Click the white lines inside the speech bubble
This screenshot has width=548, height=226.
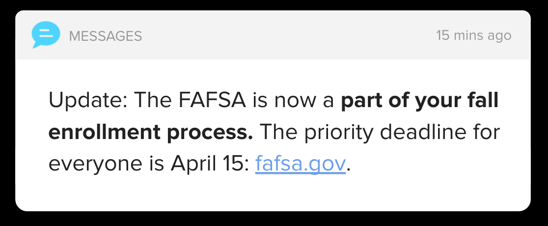coord(46,33)
